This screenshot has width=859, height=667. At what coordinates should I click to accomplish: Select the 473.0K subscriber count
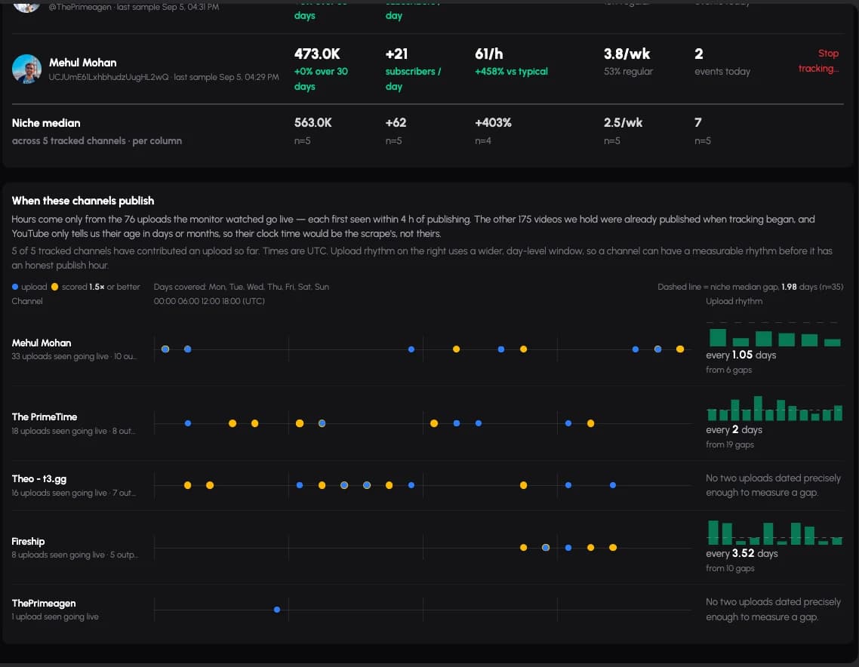(x=316, y=54)
